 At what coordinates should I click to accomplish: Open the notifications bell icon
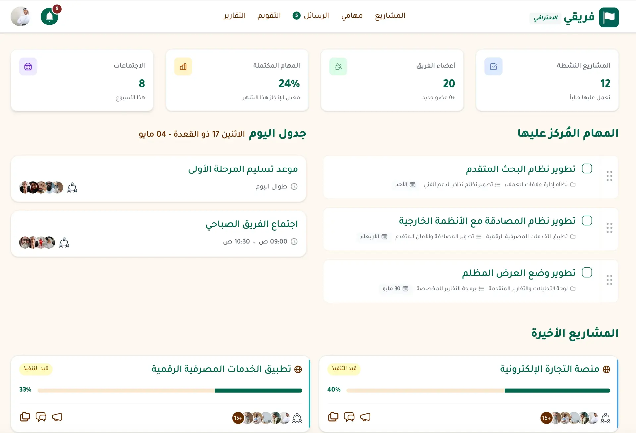(x=49, y=16)
